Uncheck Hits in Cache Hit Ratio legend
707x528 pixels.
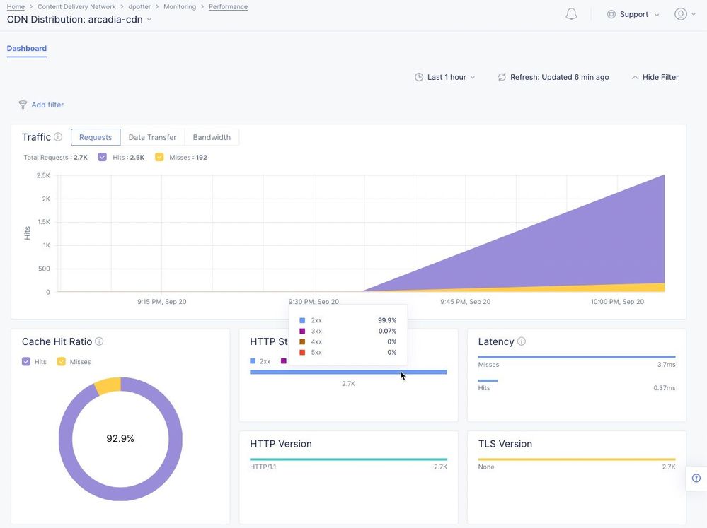pyautogui.click(x=26, y=361)
